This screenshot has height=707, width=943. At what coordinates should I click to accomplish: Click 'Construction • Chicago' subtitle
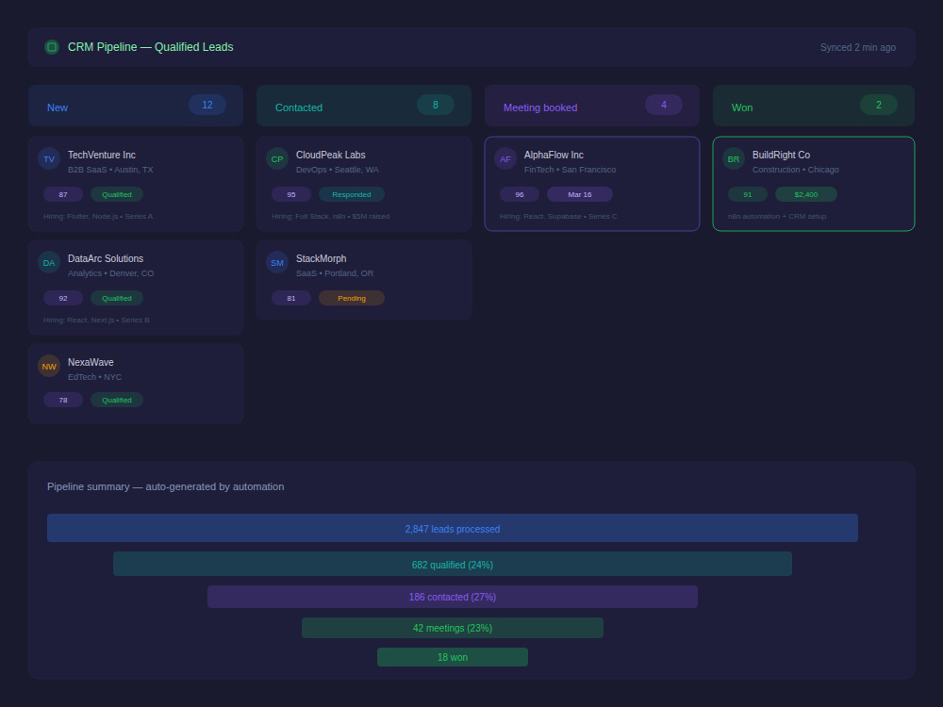click(x=795, y=170)
